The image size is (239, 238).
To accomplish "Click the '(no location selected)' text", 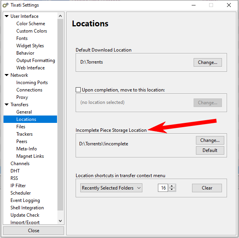I will click(102, 102).
